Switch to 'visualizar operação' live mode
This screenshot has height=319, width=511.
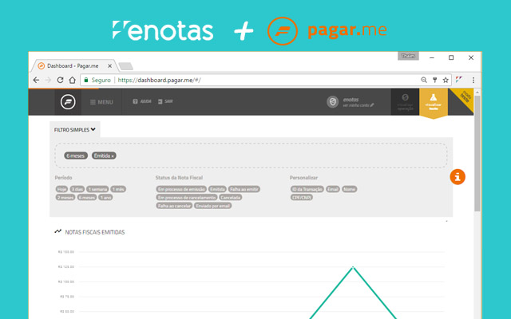click(405, 102)
